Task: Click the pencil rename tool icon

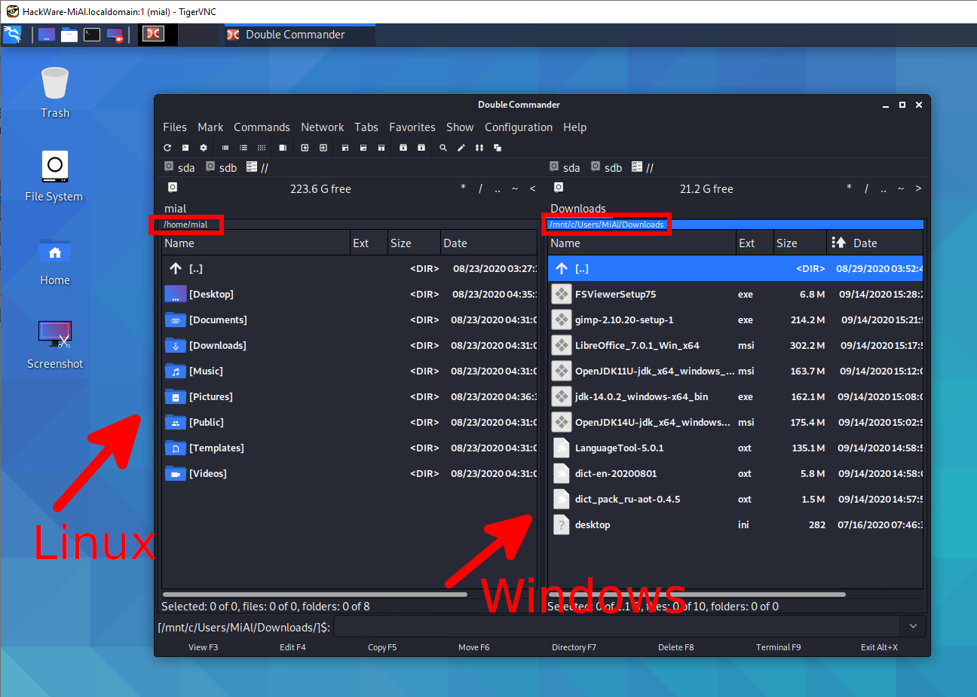Action: 461,148
